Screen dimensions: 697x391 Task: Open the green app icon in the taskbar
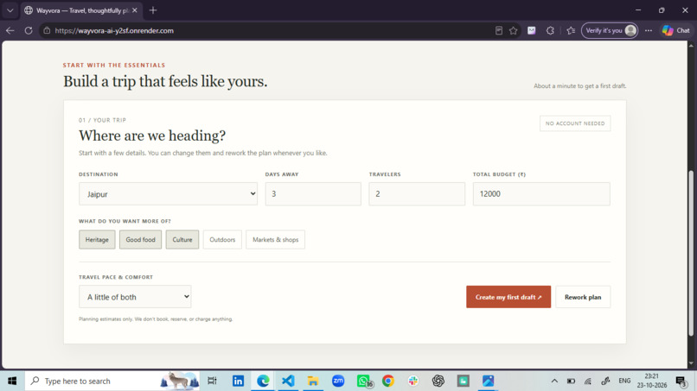point(464,381)
